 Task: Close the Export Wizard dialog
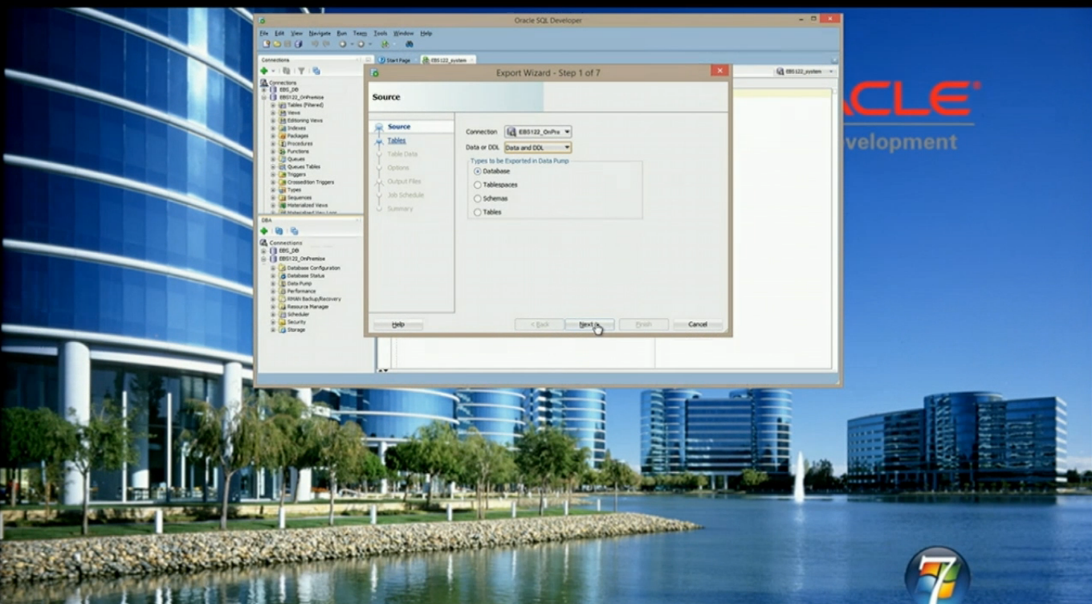tap(719, 71)
